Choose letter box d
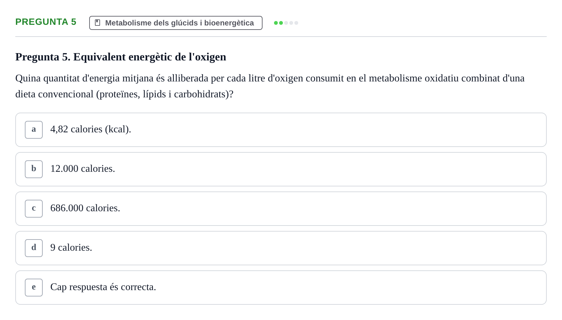 click(34, 248)
